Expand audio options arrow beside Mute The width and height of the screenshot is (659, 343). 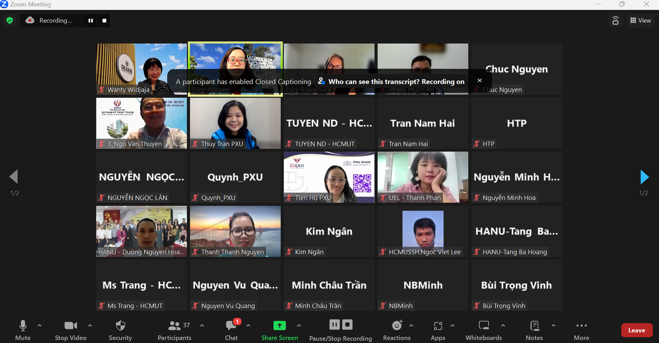[40, 325]
